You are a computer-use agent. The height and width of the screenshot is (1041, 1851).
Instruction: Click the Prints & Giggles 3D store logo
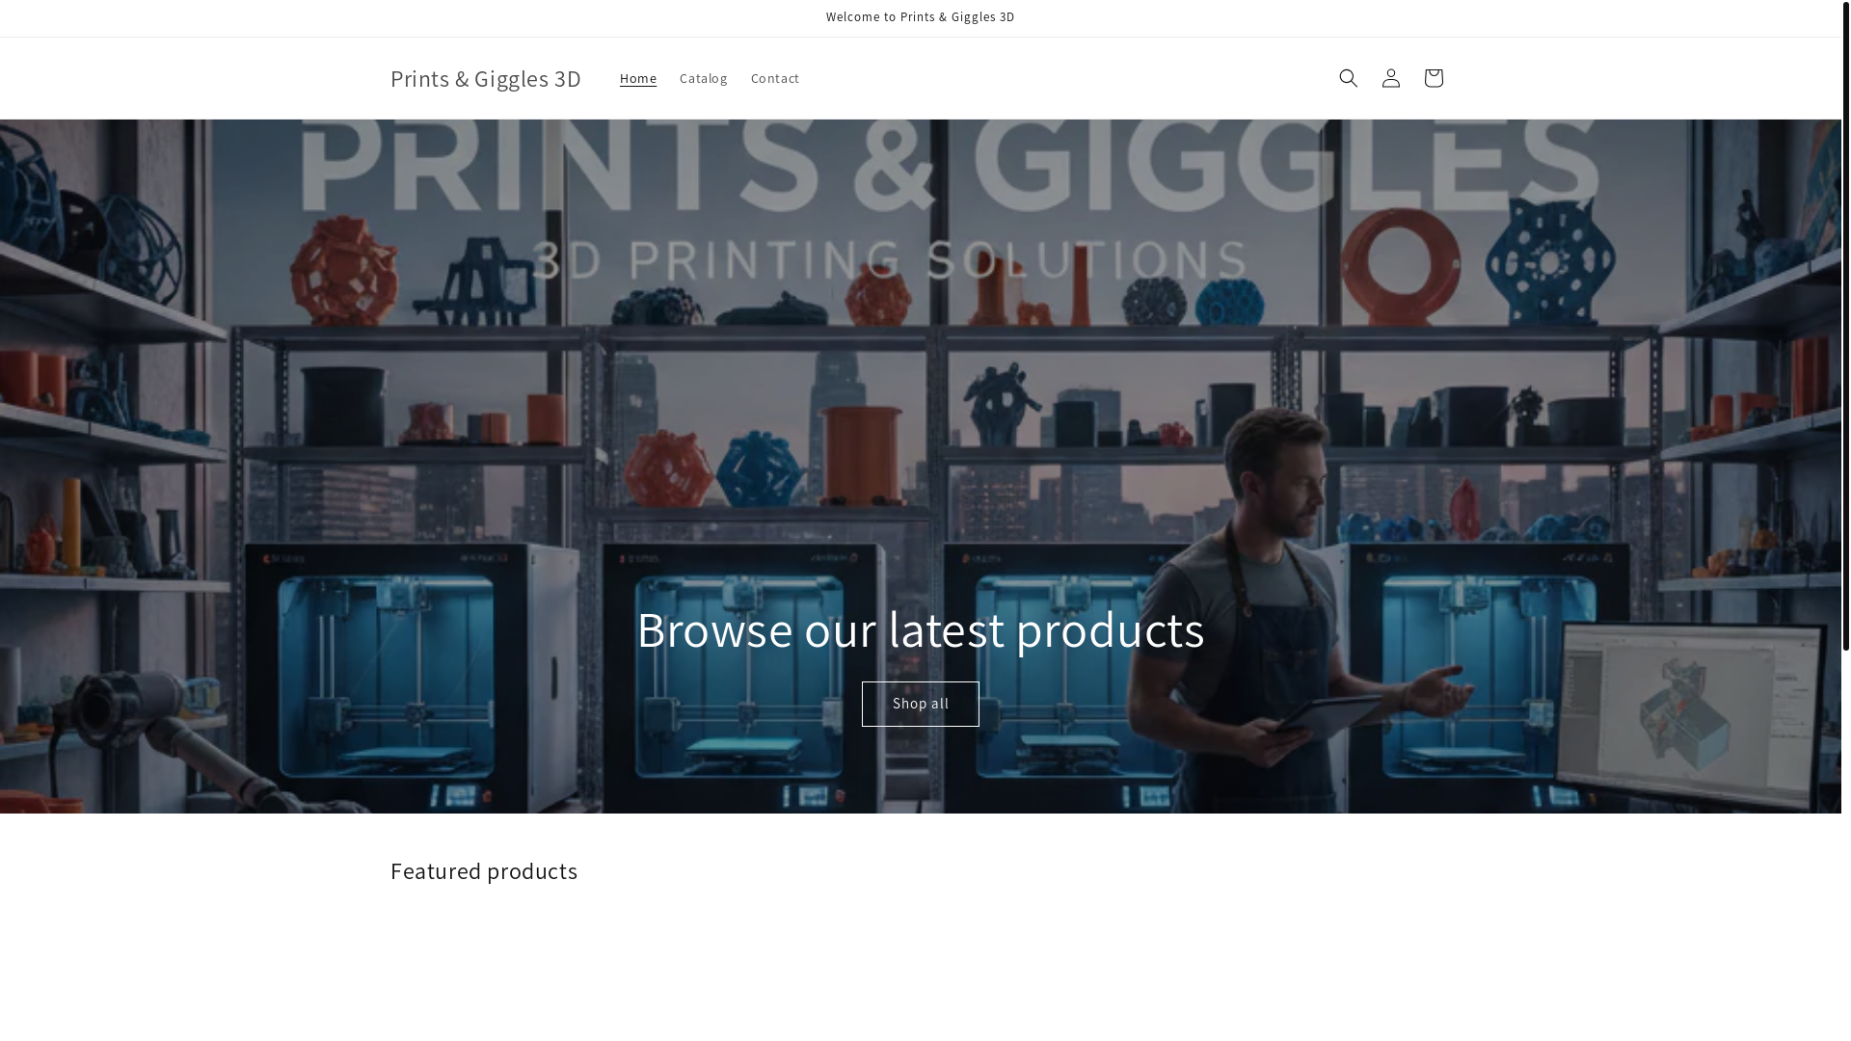click(x=486, y=78)
